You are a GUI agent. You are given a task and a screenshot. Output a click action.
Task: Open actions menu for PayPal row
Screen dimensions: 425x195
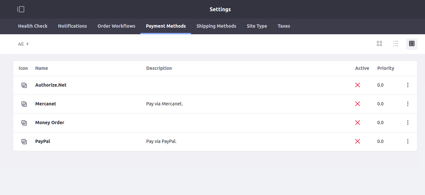point(408,141)
